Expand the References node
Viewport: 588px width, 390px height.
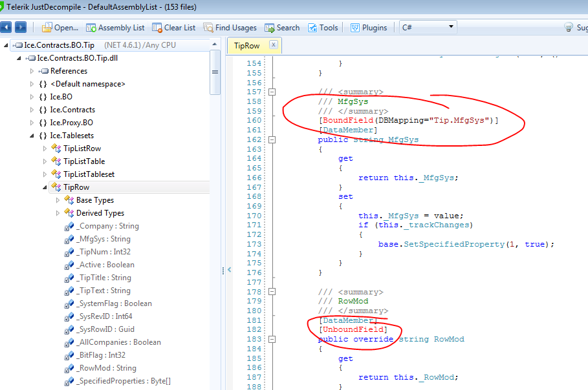click(x=32, y=71)
